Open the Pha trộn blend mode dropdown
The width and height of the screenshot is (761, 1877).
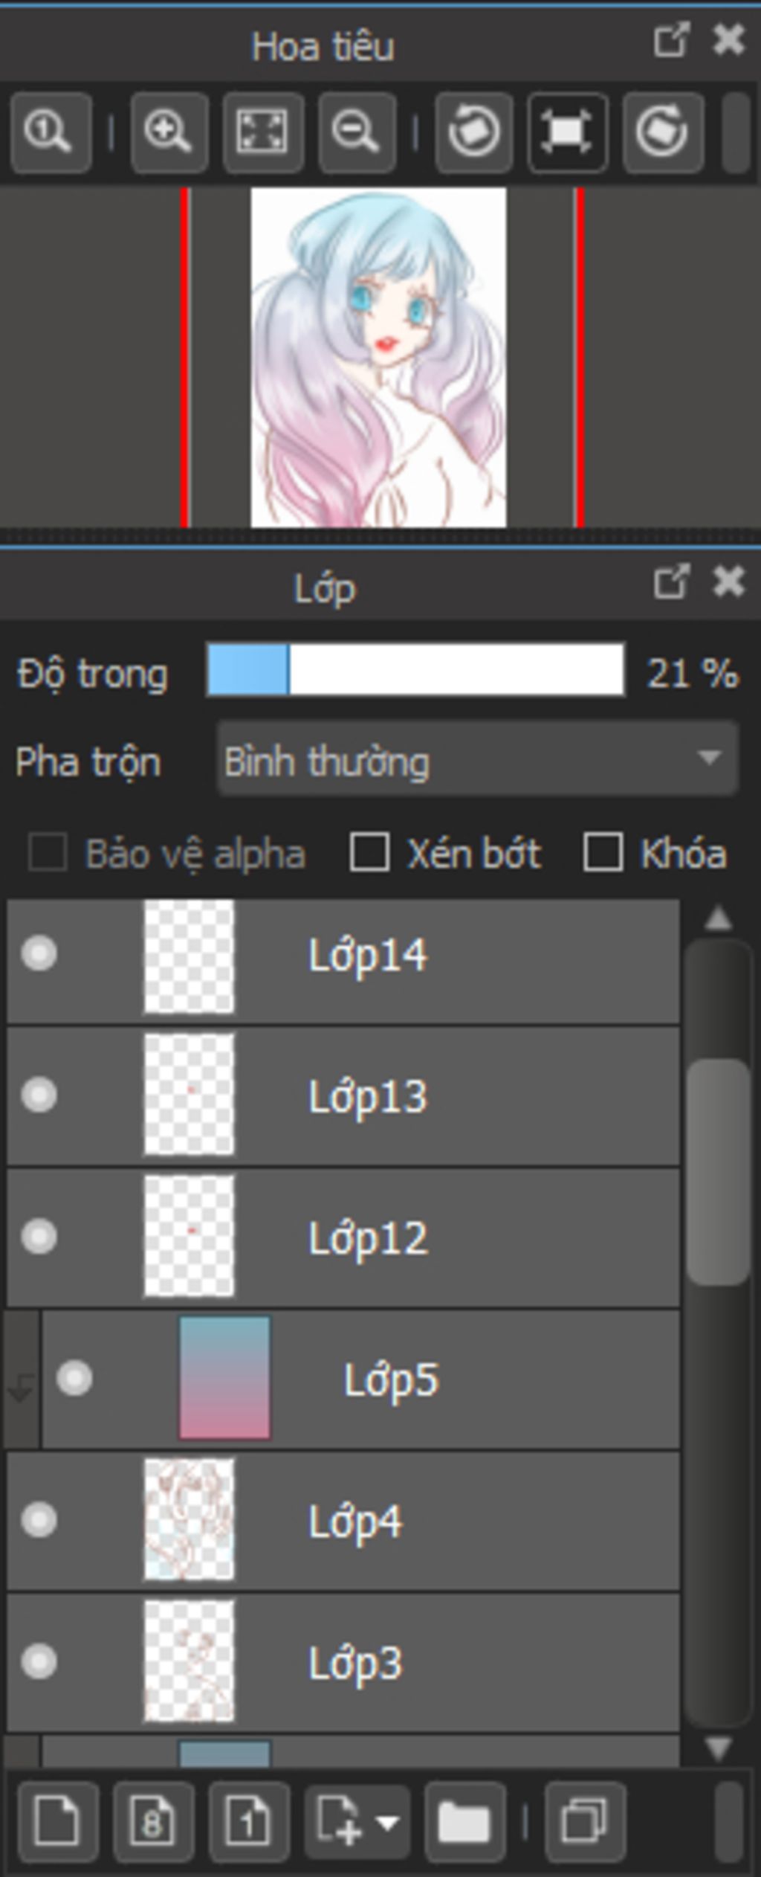pos(477,759)
